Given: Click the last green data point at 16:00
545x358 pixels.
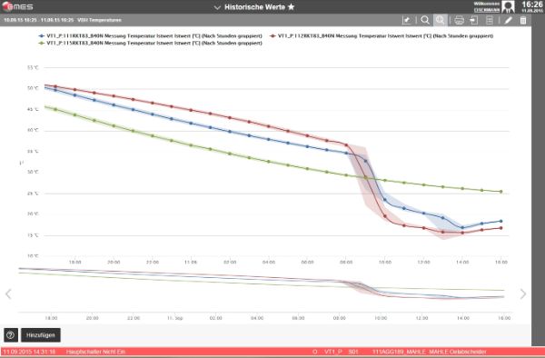Looking at the screenshot, I should 500,192.
